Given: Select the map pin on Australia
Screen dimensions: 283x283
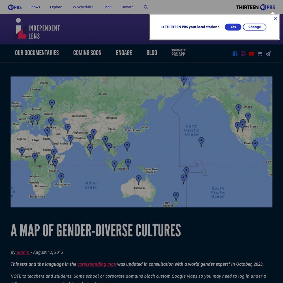Looking at the screenshot, I should click(139, 180).
